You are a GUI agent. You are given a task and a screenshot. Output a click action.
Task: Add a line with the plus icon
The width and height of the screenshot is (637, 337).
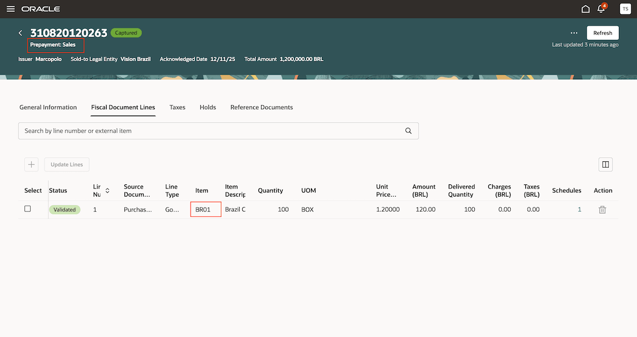tap(31, 164)
